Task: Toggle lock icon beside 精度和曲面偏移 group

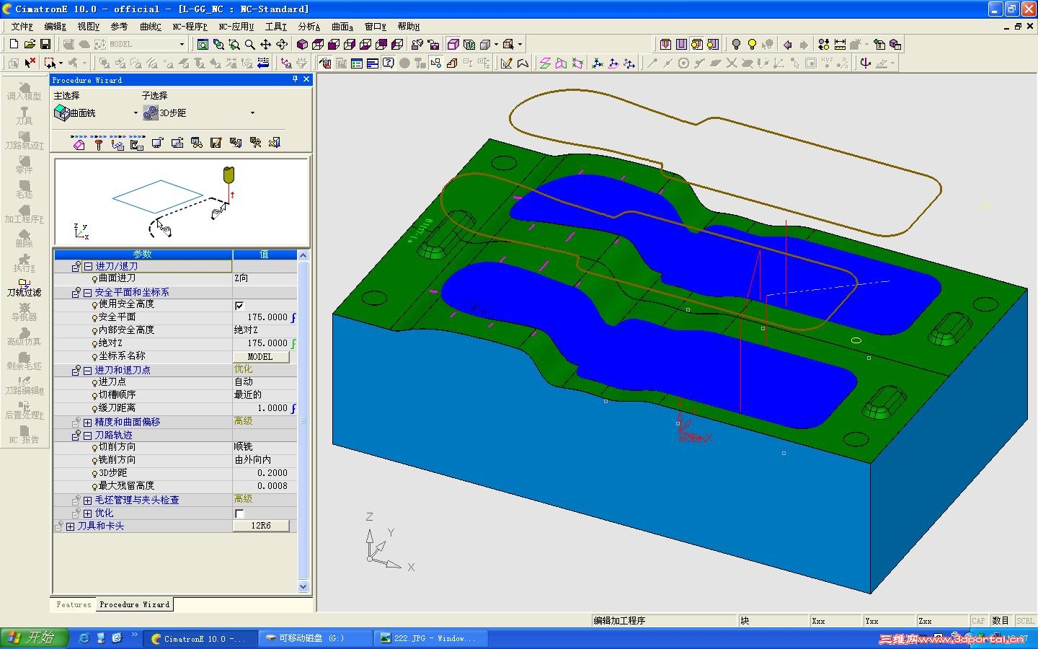Action: (76, 423)
